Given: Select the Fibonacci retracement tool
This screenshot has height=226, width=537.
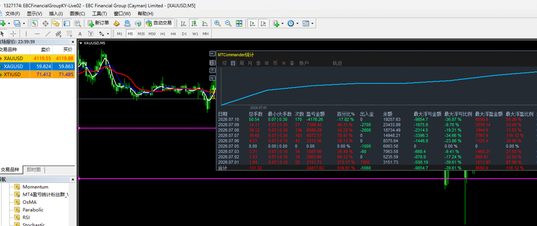Looking at the screenshot, I should [x=69, y=33].
